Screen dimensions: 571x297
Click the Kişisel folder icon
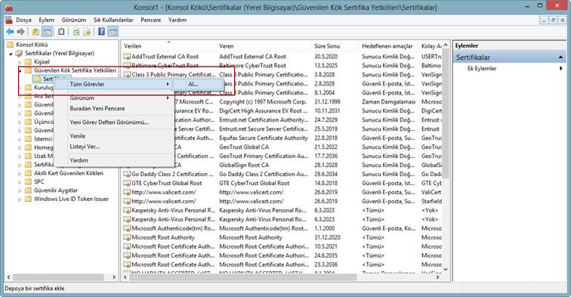(x=28, y=62)
